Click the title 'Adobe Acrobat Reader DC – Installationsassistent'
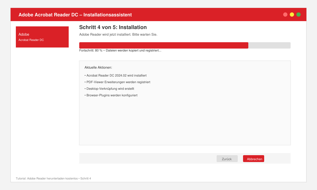The height and width of the screenshot is (190, 317). click(75, 15)
